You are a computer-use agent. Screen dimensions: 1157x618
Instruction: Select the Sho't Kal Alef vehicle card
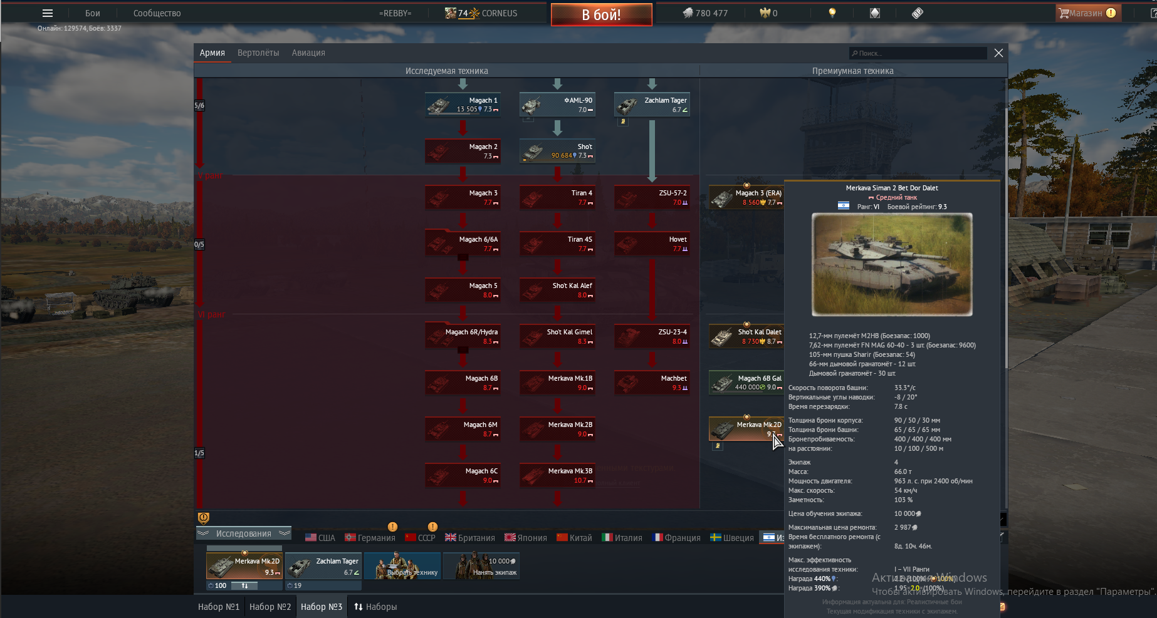pos(557,290)
